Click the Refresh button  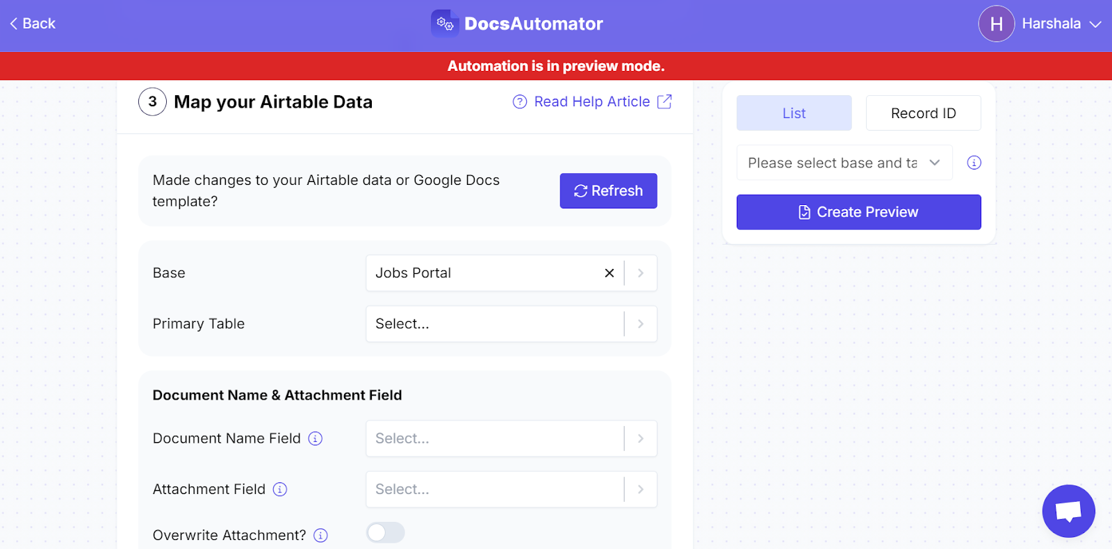(609, 191)
